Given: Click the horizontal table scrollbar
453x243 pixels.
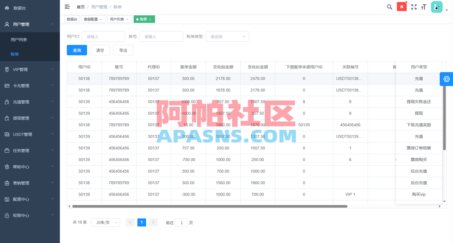Looking at the screenshot, I should [210, 206].
